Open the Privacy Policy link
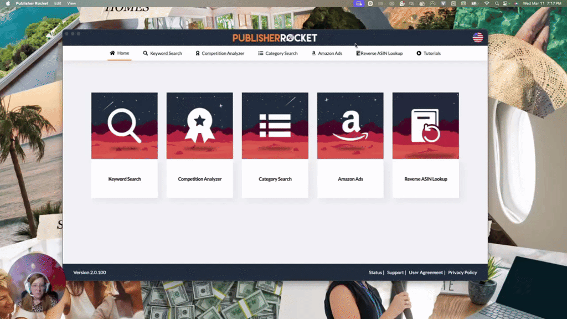Image resolution: width=567 pixels, height=319 pixels. click(x=462, y=272)
